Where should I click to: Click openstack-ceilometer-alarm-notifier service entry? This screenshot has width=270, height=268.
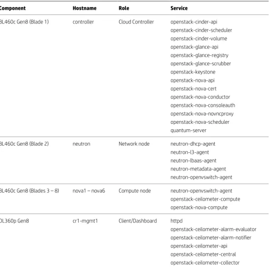tap(211, 238)
